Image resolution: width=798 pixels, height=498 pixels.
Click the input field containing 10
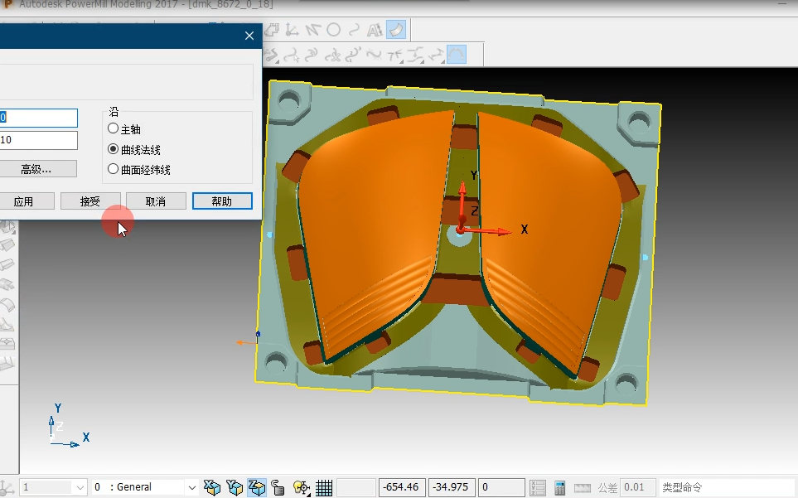tap(39, 140)
